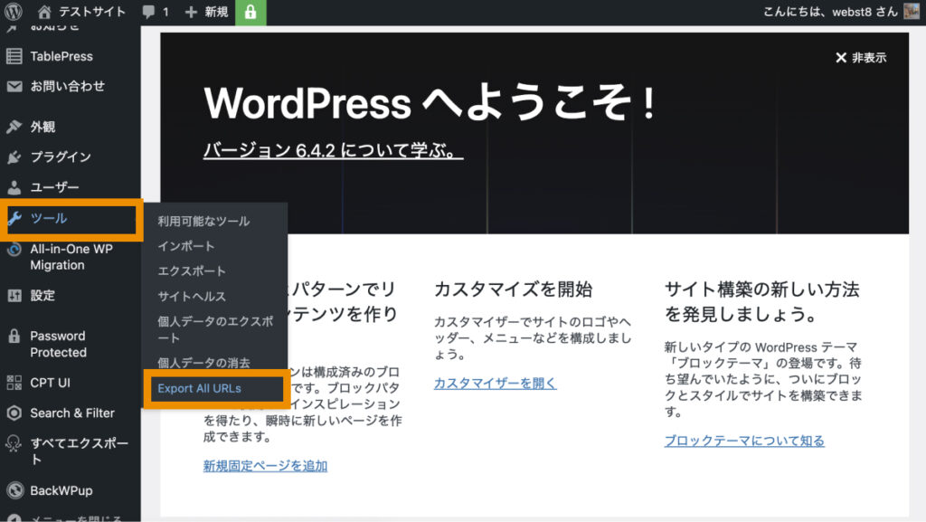The height and width of the screenshot is (522, 926).
Task: Open the お問い合わせ envelope icon in sidebar
Action: (x=15, y=87)
